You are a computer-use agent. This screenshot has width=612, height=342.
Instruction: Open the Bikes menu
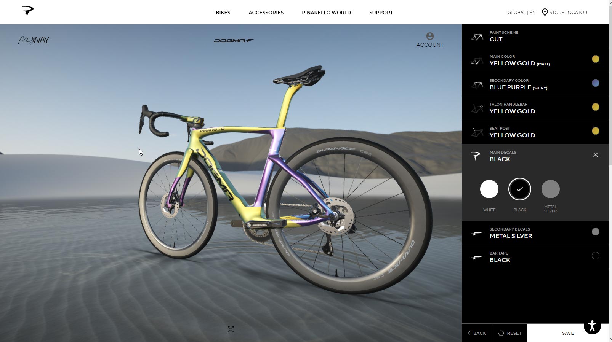tap(223, 13)
